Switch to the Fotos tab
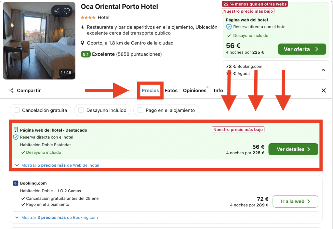Image resolution: width=333 pixels, height=229 pixels. tap(171, 91)
